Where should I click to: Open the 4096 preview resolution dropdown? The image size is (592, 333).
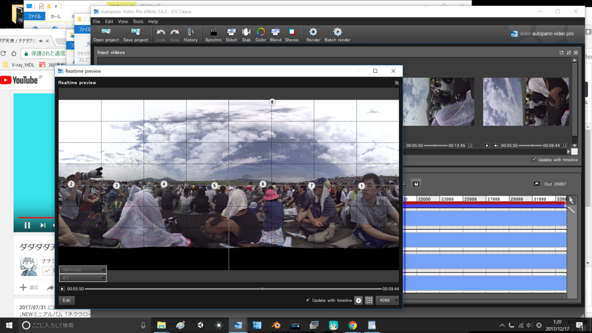pos(387,301)
